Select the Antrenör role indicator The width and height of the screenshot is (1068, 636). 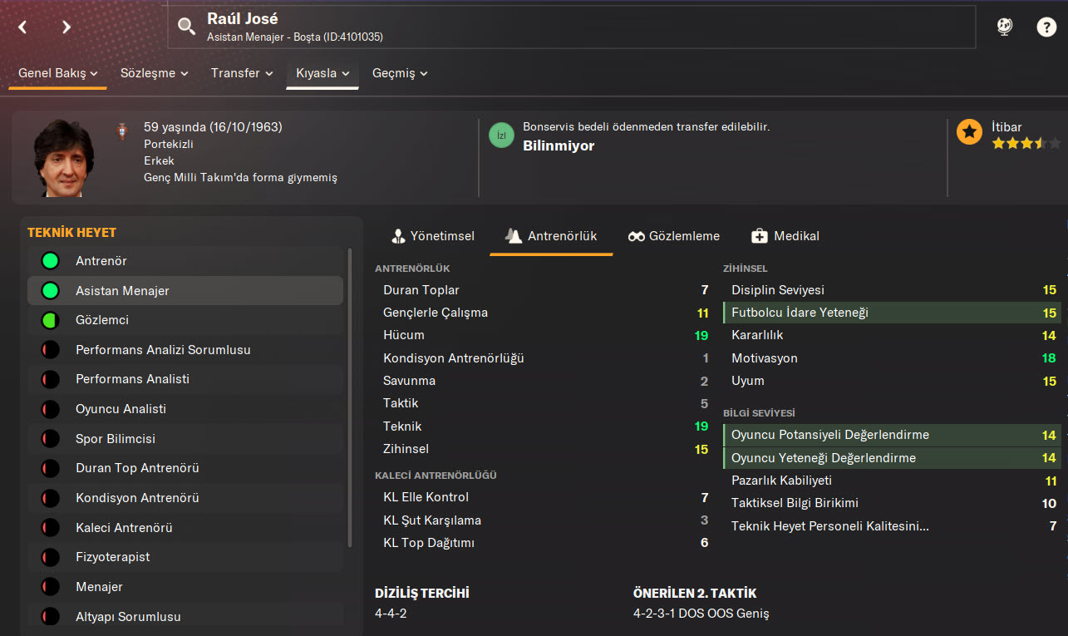pyautogui.click(x=50, y=261)
